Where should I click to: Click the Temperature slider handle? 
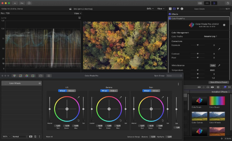(197, 70)
